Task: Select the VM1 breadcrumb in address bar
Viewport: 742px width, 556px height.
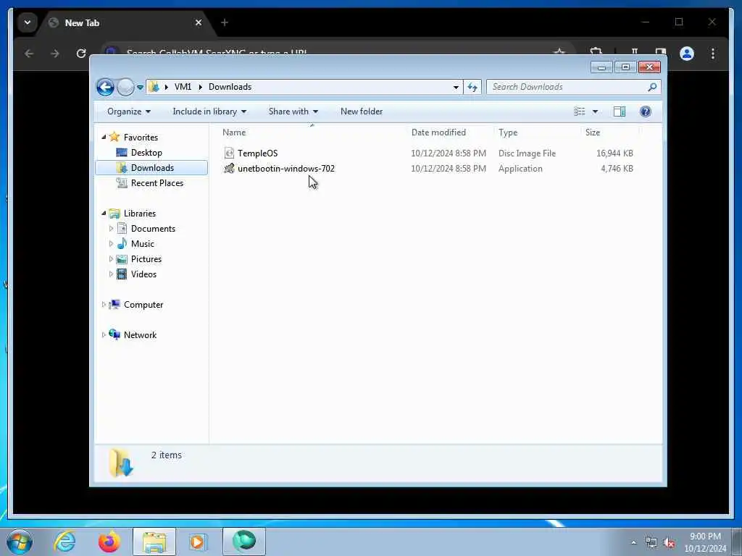Action: point(183,87)
